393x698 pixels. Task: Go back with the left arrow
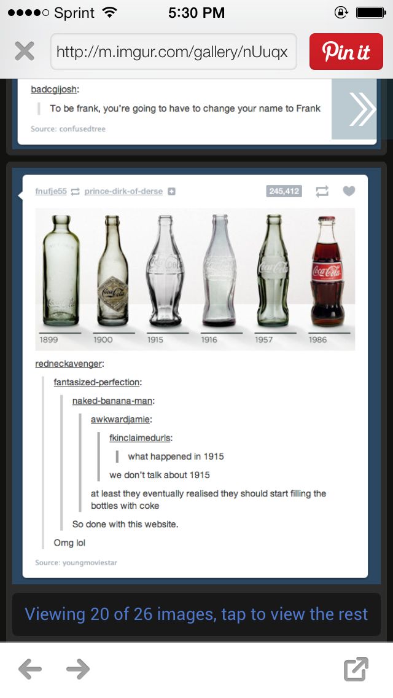(x=30, y=669)
